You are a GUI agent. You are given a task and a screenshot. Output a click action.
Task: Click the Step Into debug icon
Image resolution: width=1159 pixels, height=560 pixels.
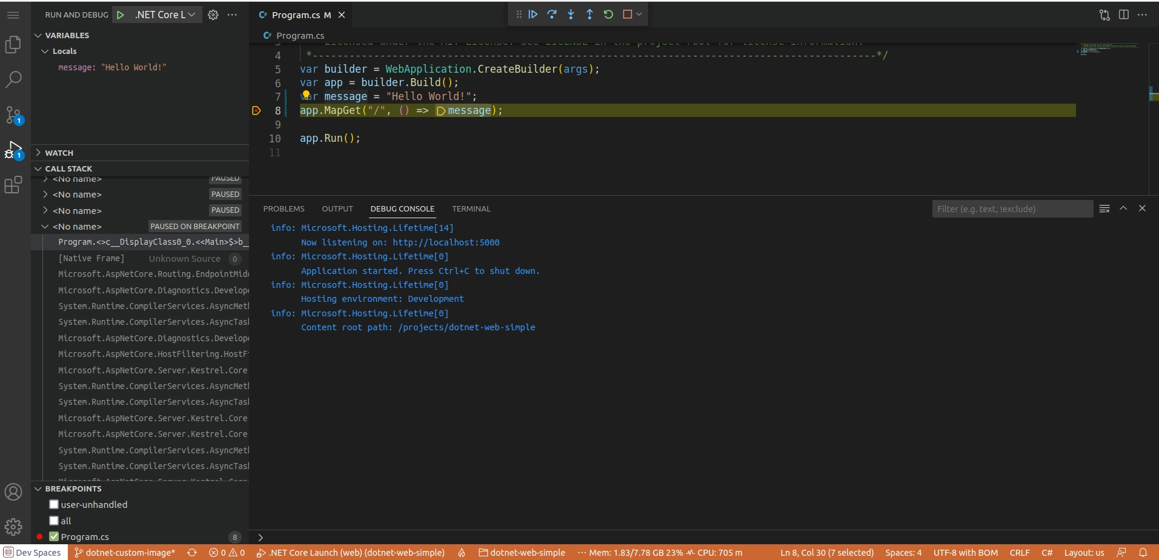pyautogui.click(x=571, y=15)
